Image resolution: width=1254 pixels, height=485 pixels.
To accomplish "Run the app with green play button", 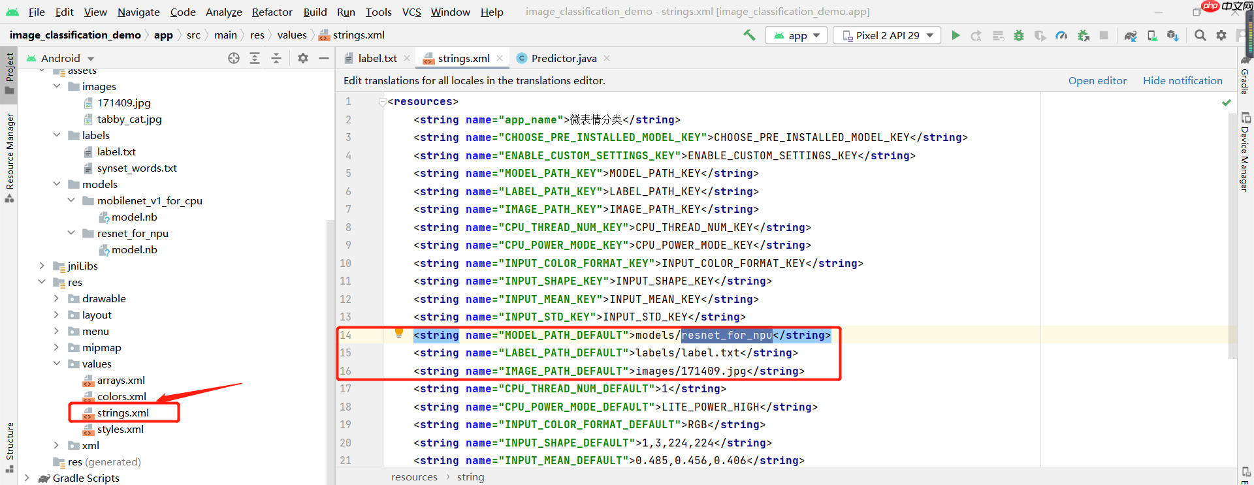I will (x=956, y=35).
